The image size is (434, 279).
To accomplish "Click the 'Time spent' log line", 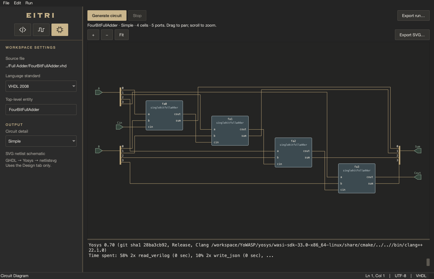I will (181, 255).
